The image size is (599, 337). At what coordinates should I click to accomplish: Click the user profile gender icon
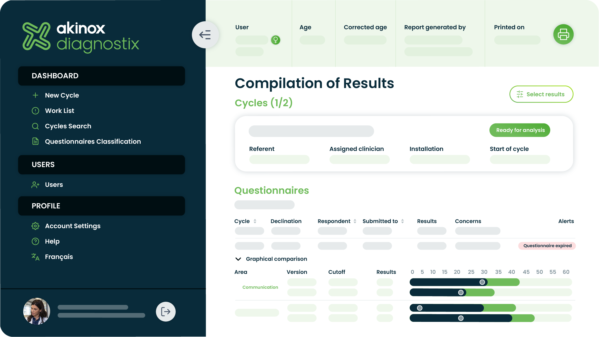tap(275, 40)
